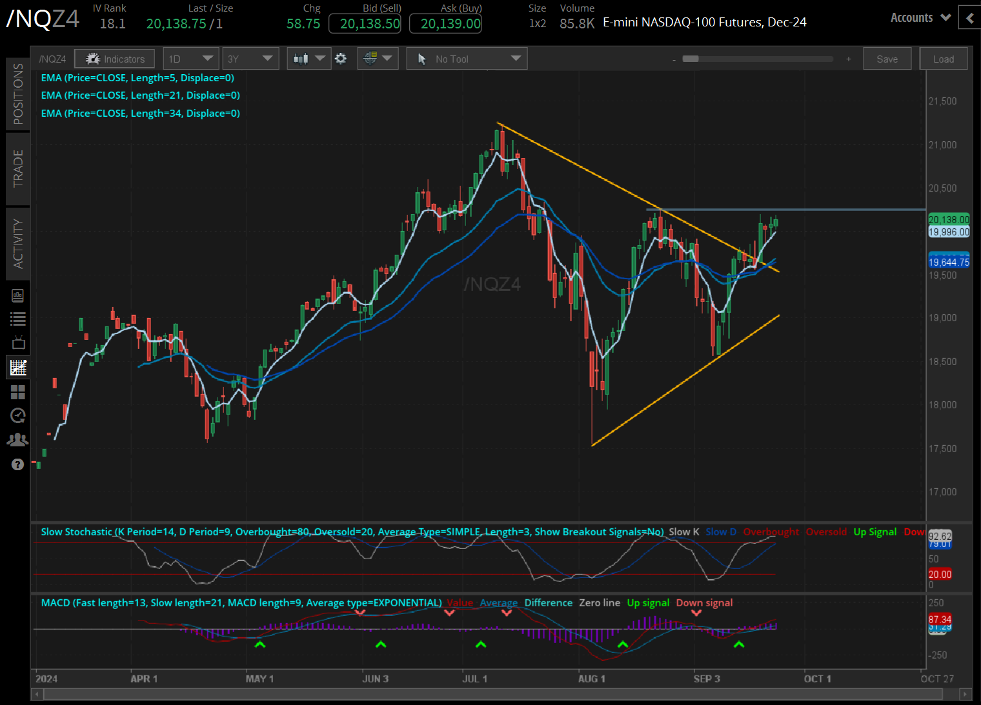Open the live TV sidebar icon
Screen dimensions: 981x705
[x=17, y=342]
